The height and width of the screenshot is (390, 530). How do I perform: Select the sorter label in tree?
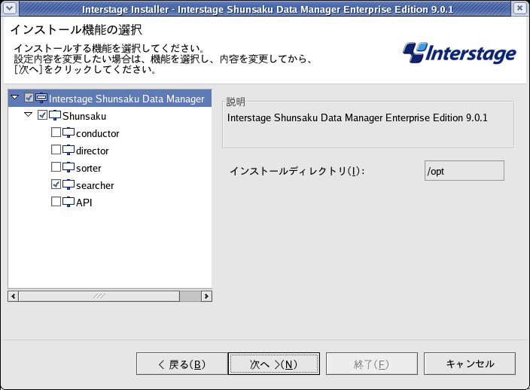point(89,168)
